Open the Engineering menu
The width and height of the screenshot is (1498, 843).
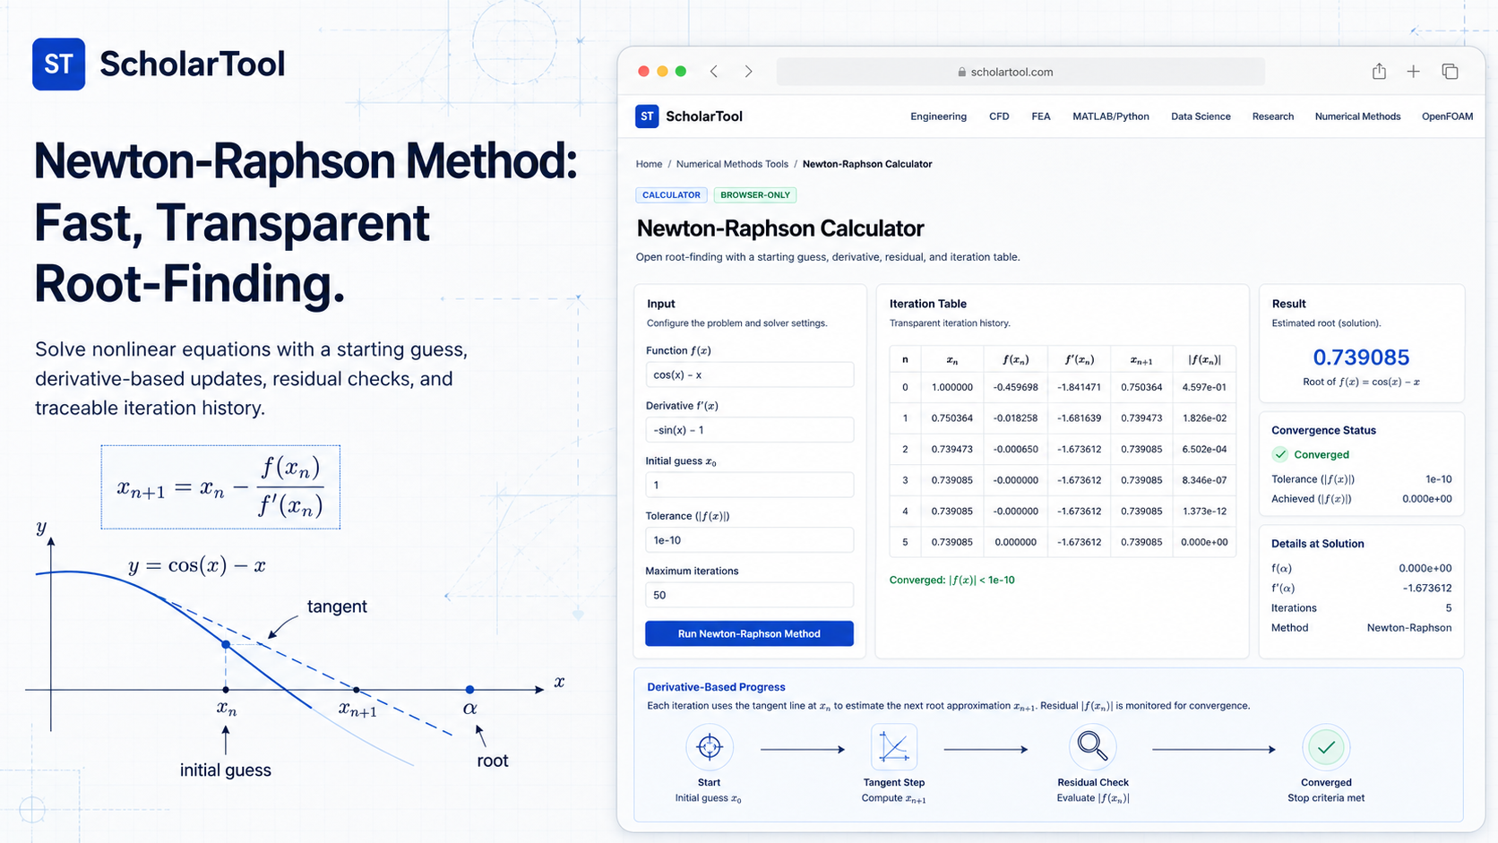point(938,116)
